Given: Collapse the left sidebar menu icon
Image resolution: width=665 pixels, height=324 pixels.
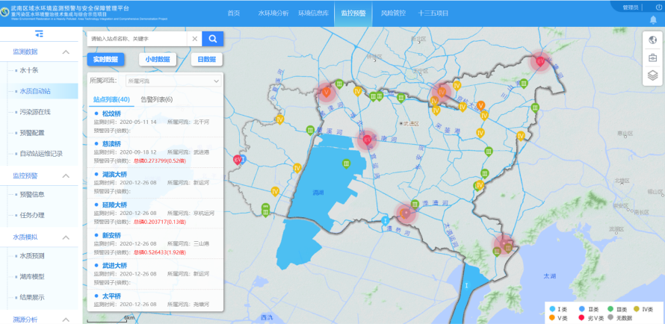Looking at the screenshot, I should (39, 34).
